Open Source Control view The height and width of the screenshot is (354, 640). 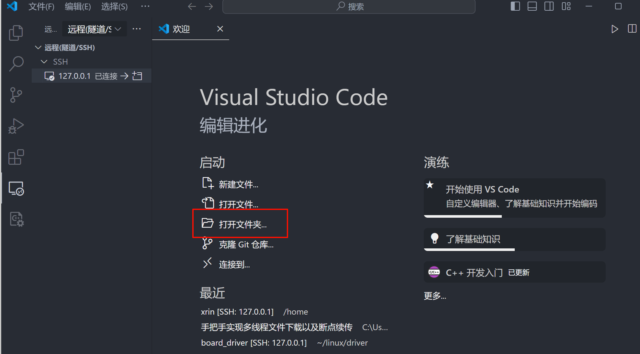(x=16, y=95)
